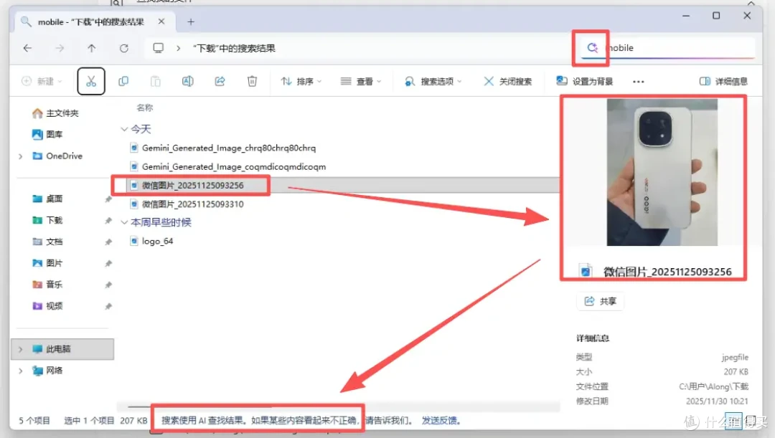Click the Copy icon in toolbar
The image size is (775, 438).
click(x=123, y=81)
